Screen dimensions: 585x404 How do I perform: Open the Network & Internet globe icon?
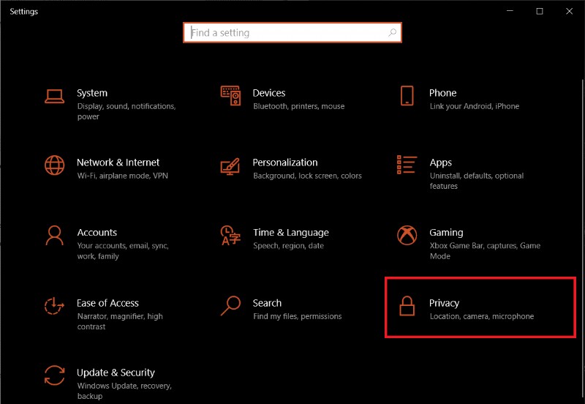[54, 165]
